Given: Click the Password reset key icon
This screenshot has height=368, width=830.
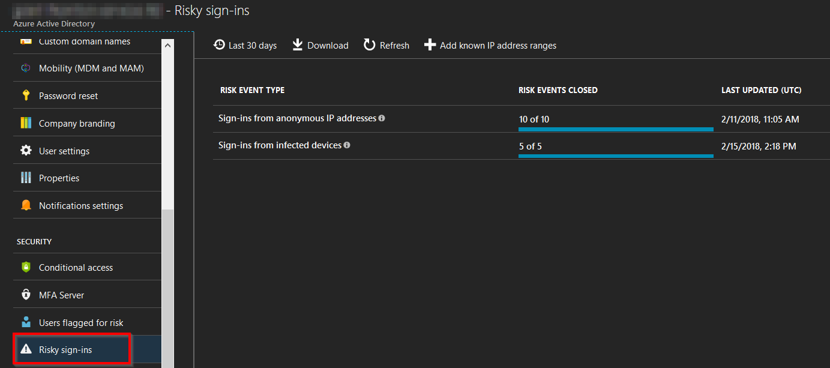Looking at the screenshot, I should tap(26, 95).
